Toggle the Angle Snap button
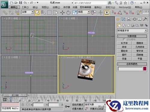The width and height of the screenshot is (150, 112). click(120, 13)
